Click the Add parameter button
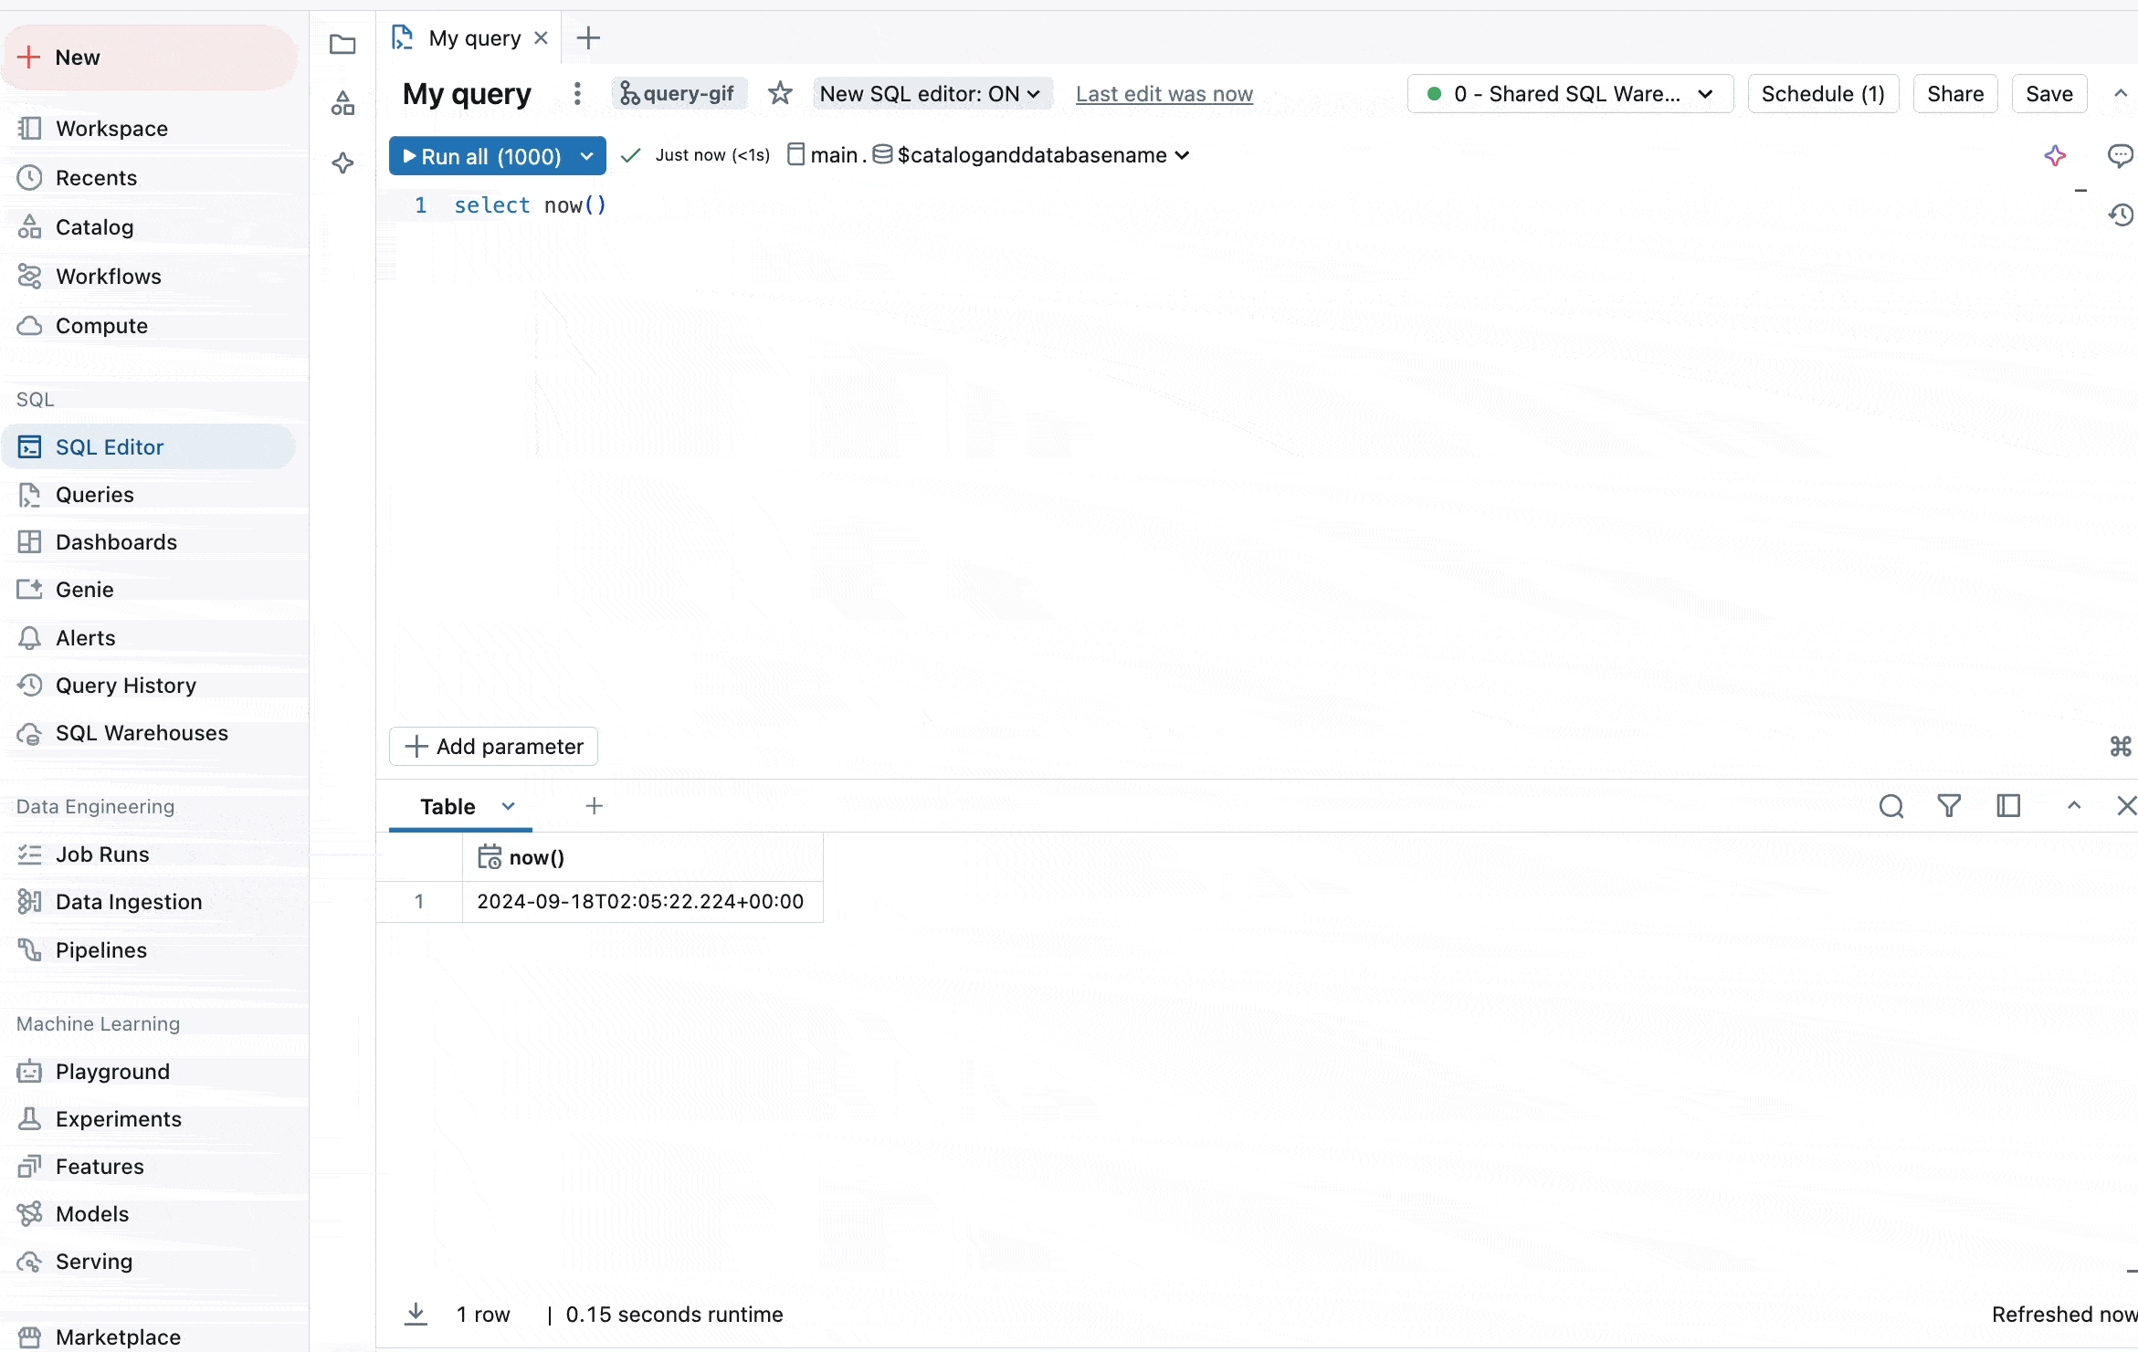Image resolution: width=2138 pixels, height=1352 pixels. click(x=493, y=747)
